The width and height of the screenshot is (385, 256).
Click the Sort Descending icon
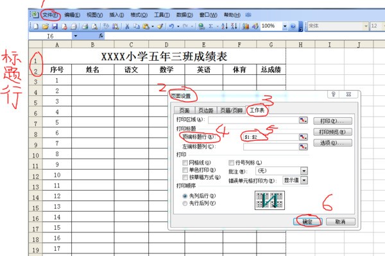[x=234, y=26]
